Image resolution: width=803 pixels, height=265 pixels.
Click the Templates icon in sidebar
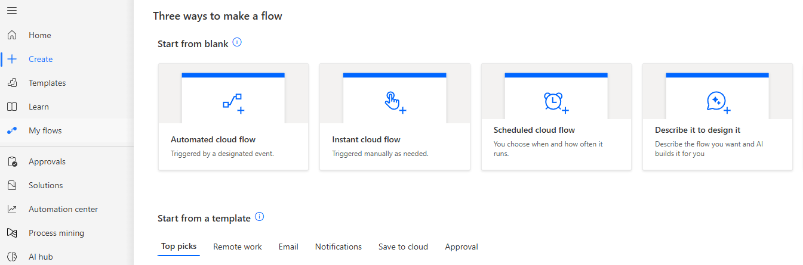tap(12, 83)
